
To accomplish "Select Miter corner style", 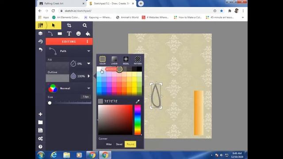I will [x=109, y=144].
